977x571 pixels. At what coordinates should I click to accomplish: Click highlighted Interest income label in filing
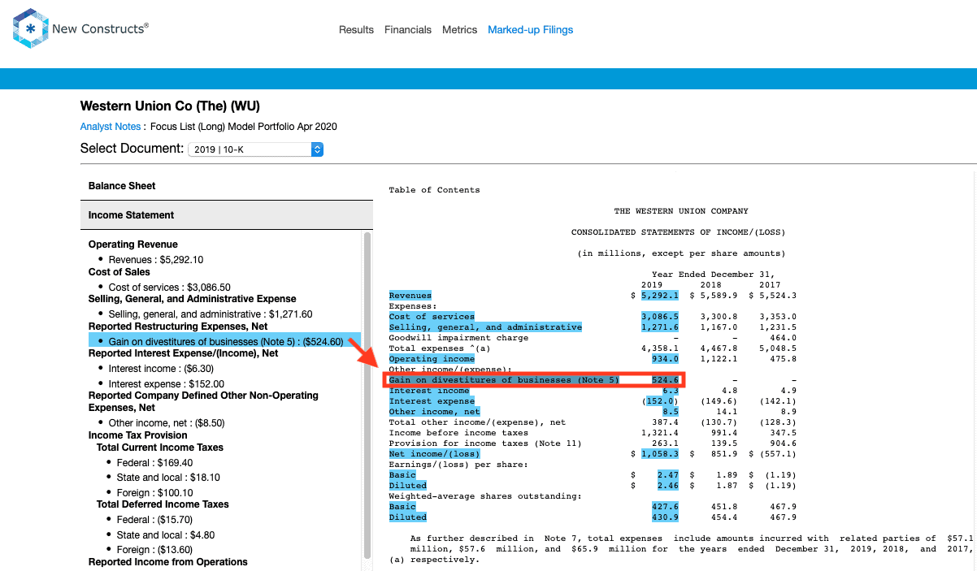(x=429, y=391)
